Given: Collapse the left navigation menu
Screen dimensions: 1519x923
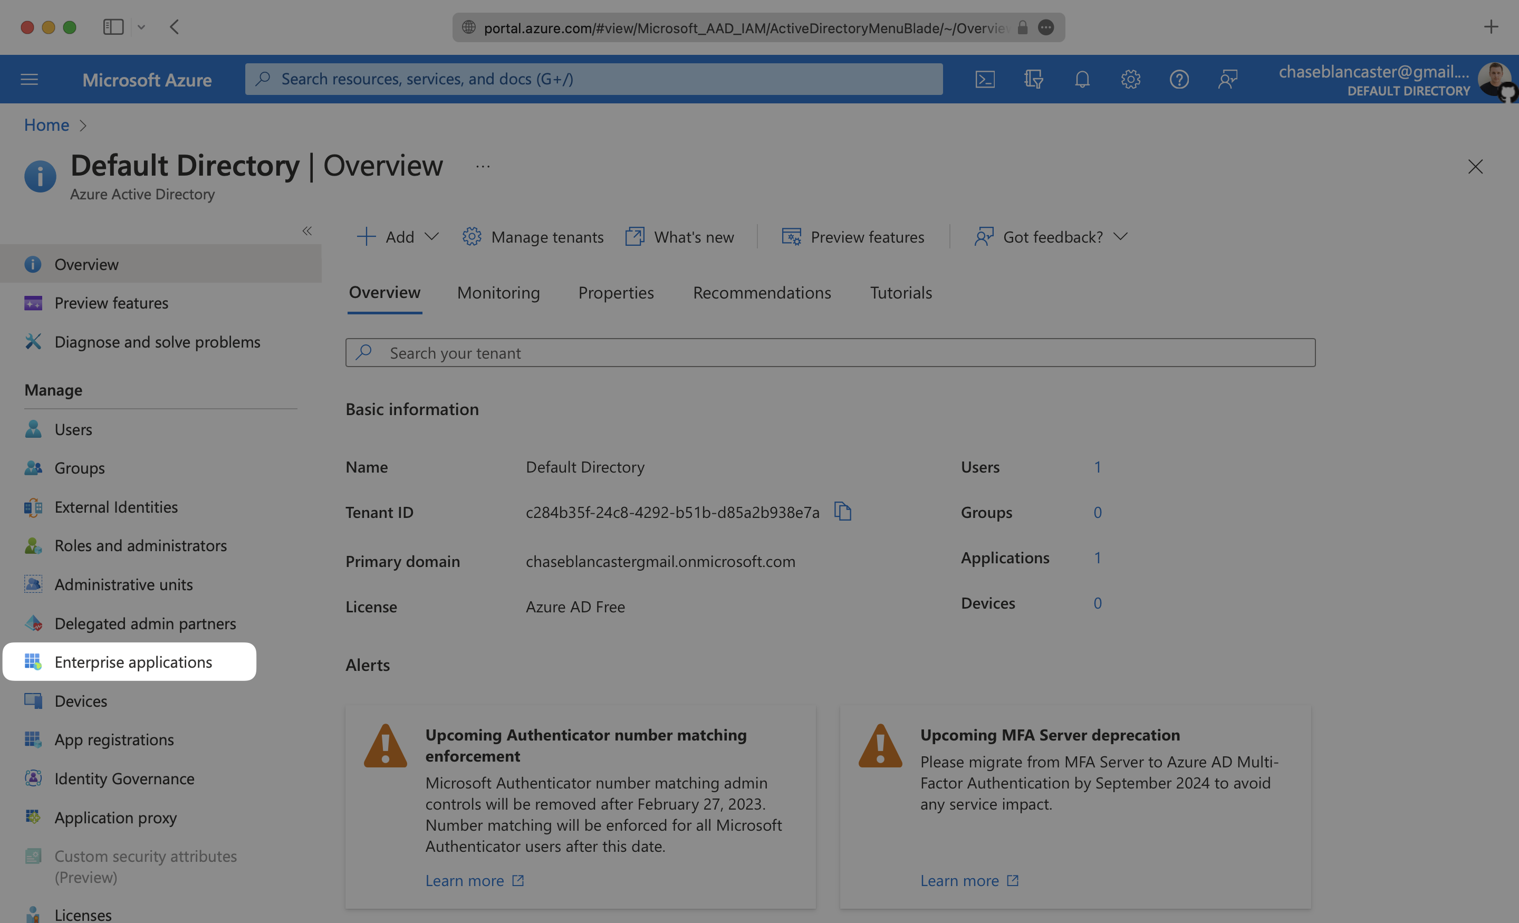Looking at the screenshot, I should [306, 230].
